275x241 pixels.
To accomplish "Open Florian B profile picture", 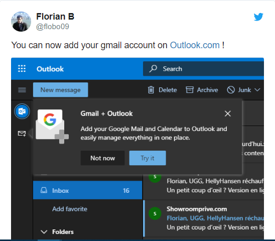I will tap(21, 22).
